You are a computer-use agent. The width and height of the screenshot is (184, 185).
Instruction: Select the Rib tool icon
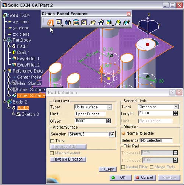tap(93, 22)
